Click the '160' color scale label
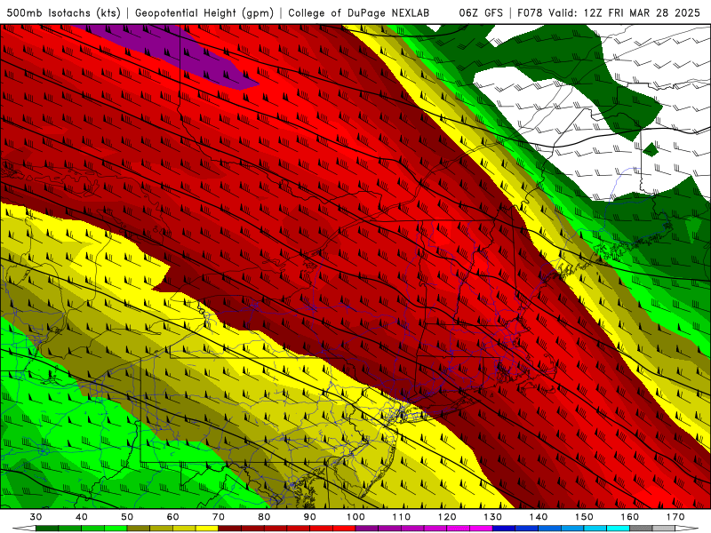The image size is (711, 533). coord(630,517)
